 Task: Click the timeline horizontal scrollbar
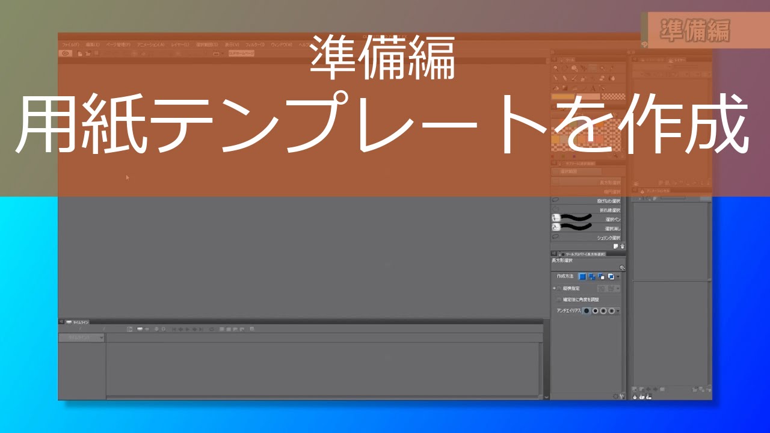[x=322, y=397]
